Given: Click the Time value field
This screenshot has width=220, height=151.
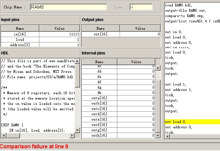Looking at the screenshot, I should [x=141, y=7].
